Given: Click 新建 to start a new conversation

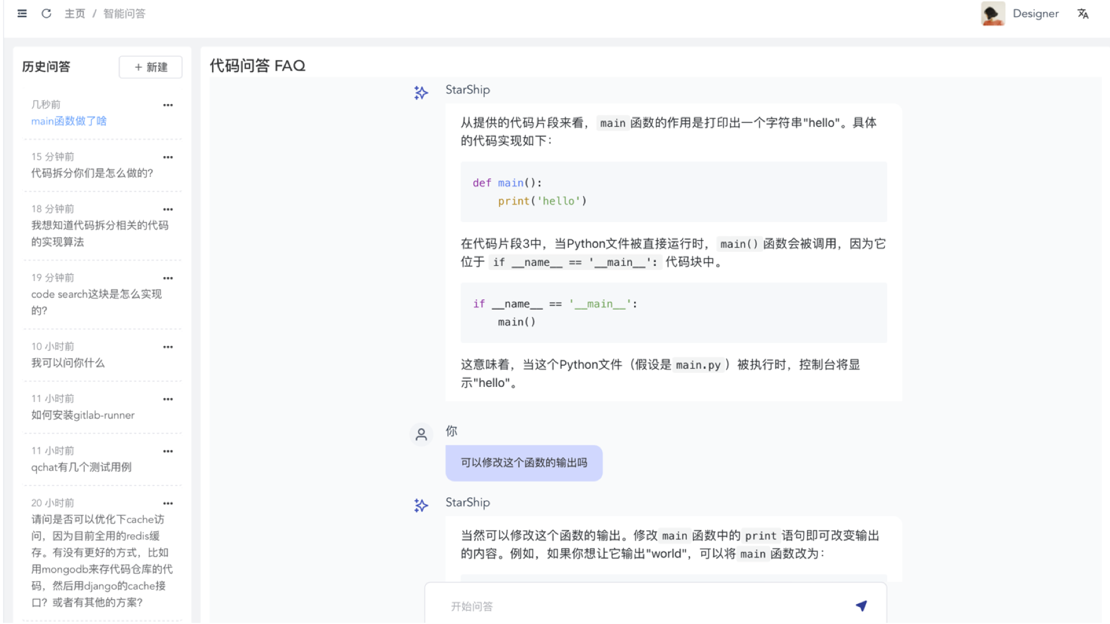Looking at the screenshot, I should point(151,67).
